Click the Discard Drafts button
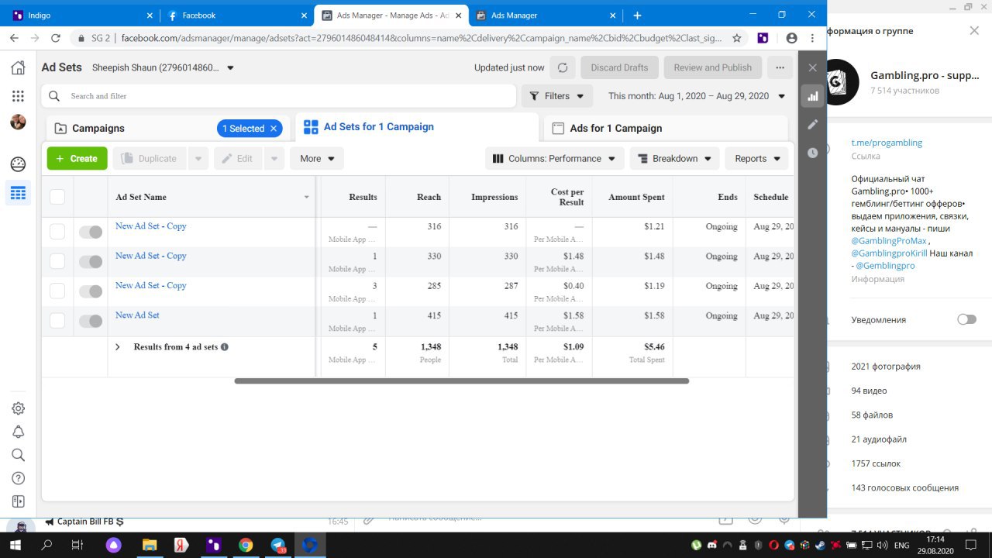This screenshot has height=558, width=992. click(x=619, y=67)
